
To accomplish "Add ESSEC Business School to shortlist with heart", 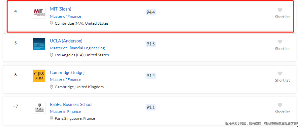I will click(x=280, y=105).
